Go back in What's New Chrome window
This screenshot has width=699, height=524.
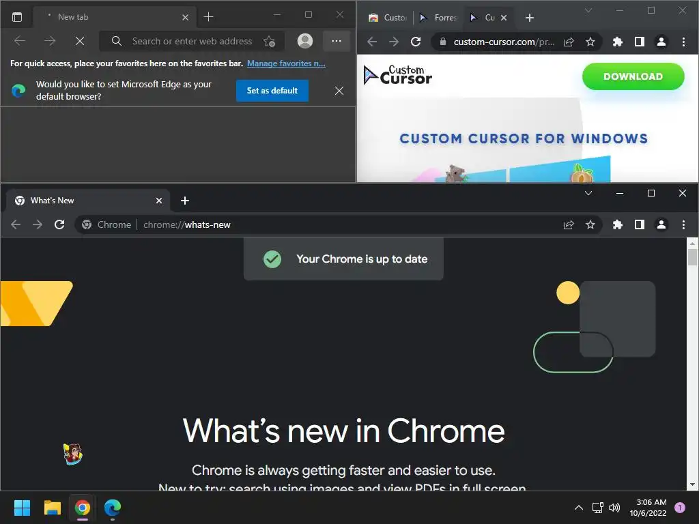click(x=16, y=224)
